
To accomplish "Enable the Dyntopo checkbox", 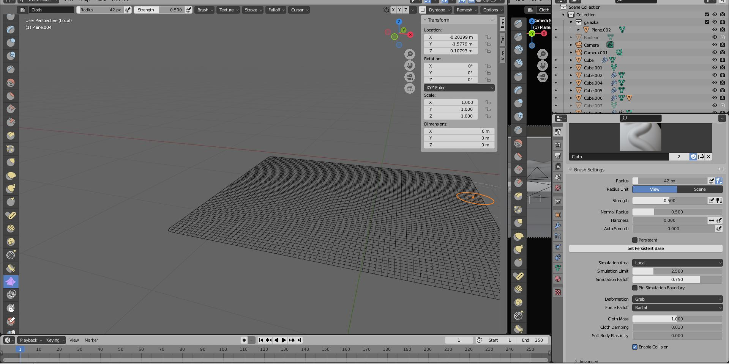I will tap(423, 10).
